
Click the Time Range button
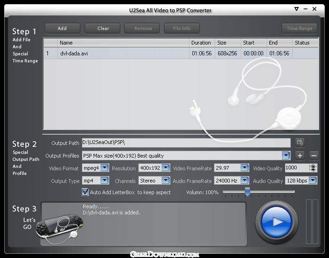coord(299,28)
